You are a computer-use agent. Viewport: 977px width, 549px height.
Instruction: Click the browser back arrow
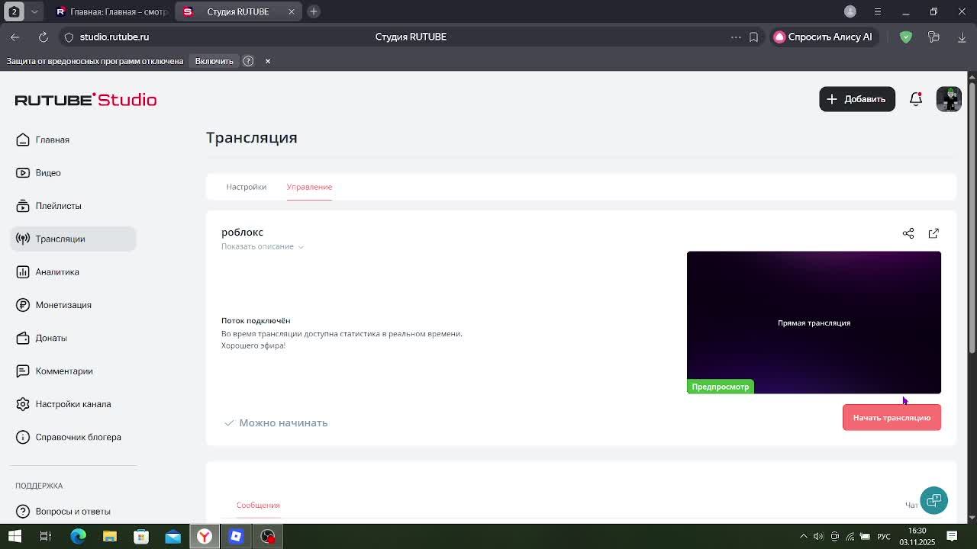point(15,37)
